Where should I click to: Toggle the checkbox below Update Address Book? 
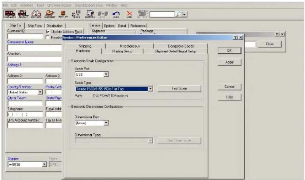tap(48, 37)
